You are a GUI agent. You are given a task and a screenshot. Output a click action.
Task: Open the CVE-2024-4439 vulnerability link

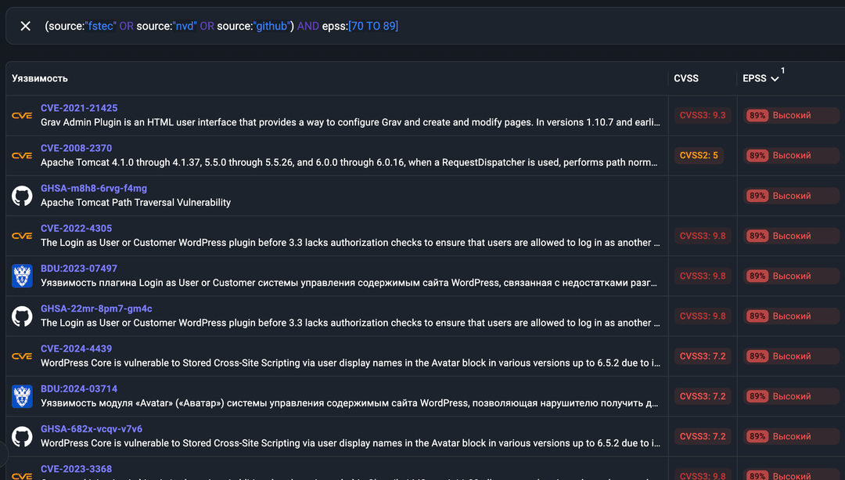coord(76,348)
